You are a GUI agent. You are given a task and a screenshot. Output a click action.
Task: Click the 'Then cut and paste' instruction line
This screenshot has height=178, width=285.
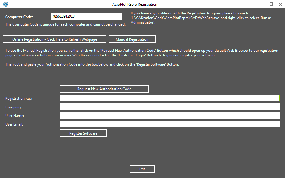pyautogui.click(x=92, y=64)
